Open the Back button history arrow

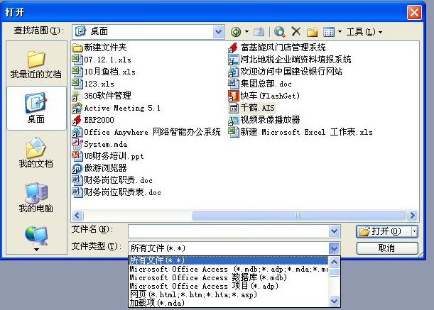point(246,32)
